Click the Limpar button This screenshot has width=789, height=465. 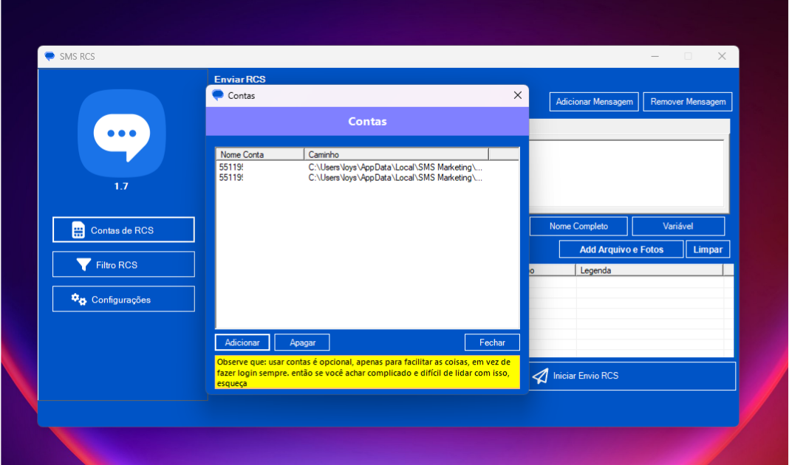(708, 249)
